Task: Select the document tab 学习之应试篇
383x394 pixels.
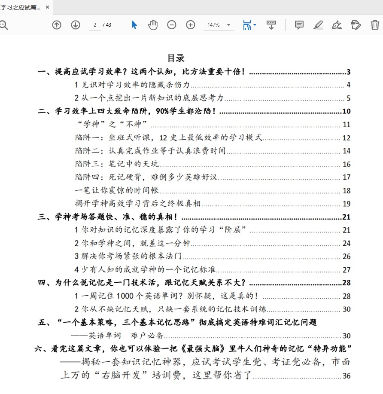Action: tap(21, 7)
